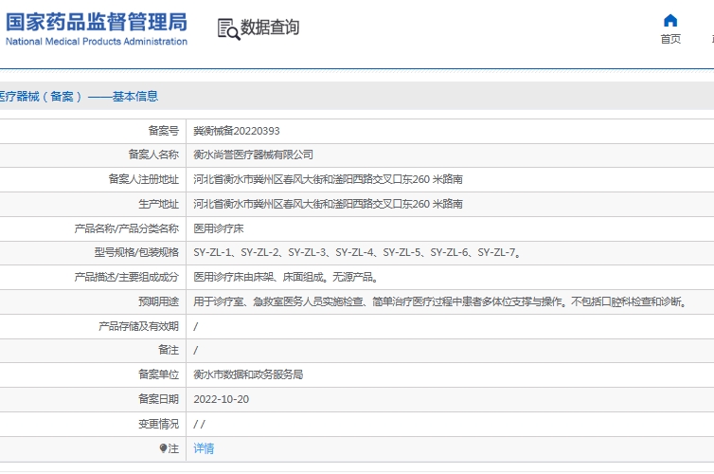Viewport: 714px width, 474px height.
Task: Click the 医疗器械（备案）——基本信息 section title
Action: 79,97
